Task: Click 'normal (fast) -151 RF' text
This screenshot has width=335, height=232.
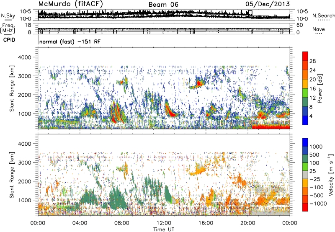Action: (70, 41)
